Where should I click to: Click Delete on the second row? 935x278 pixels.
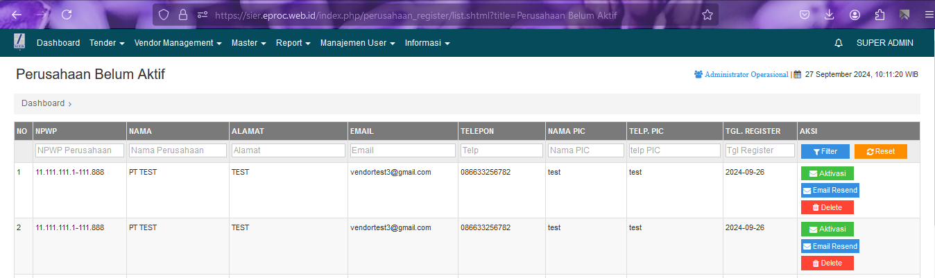pyautogui.click(x=827, y=263)
